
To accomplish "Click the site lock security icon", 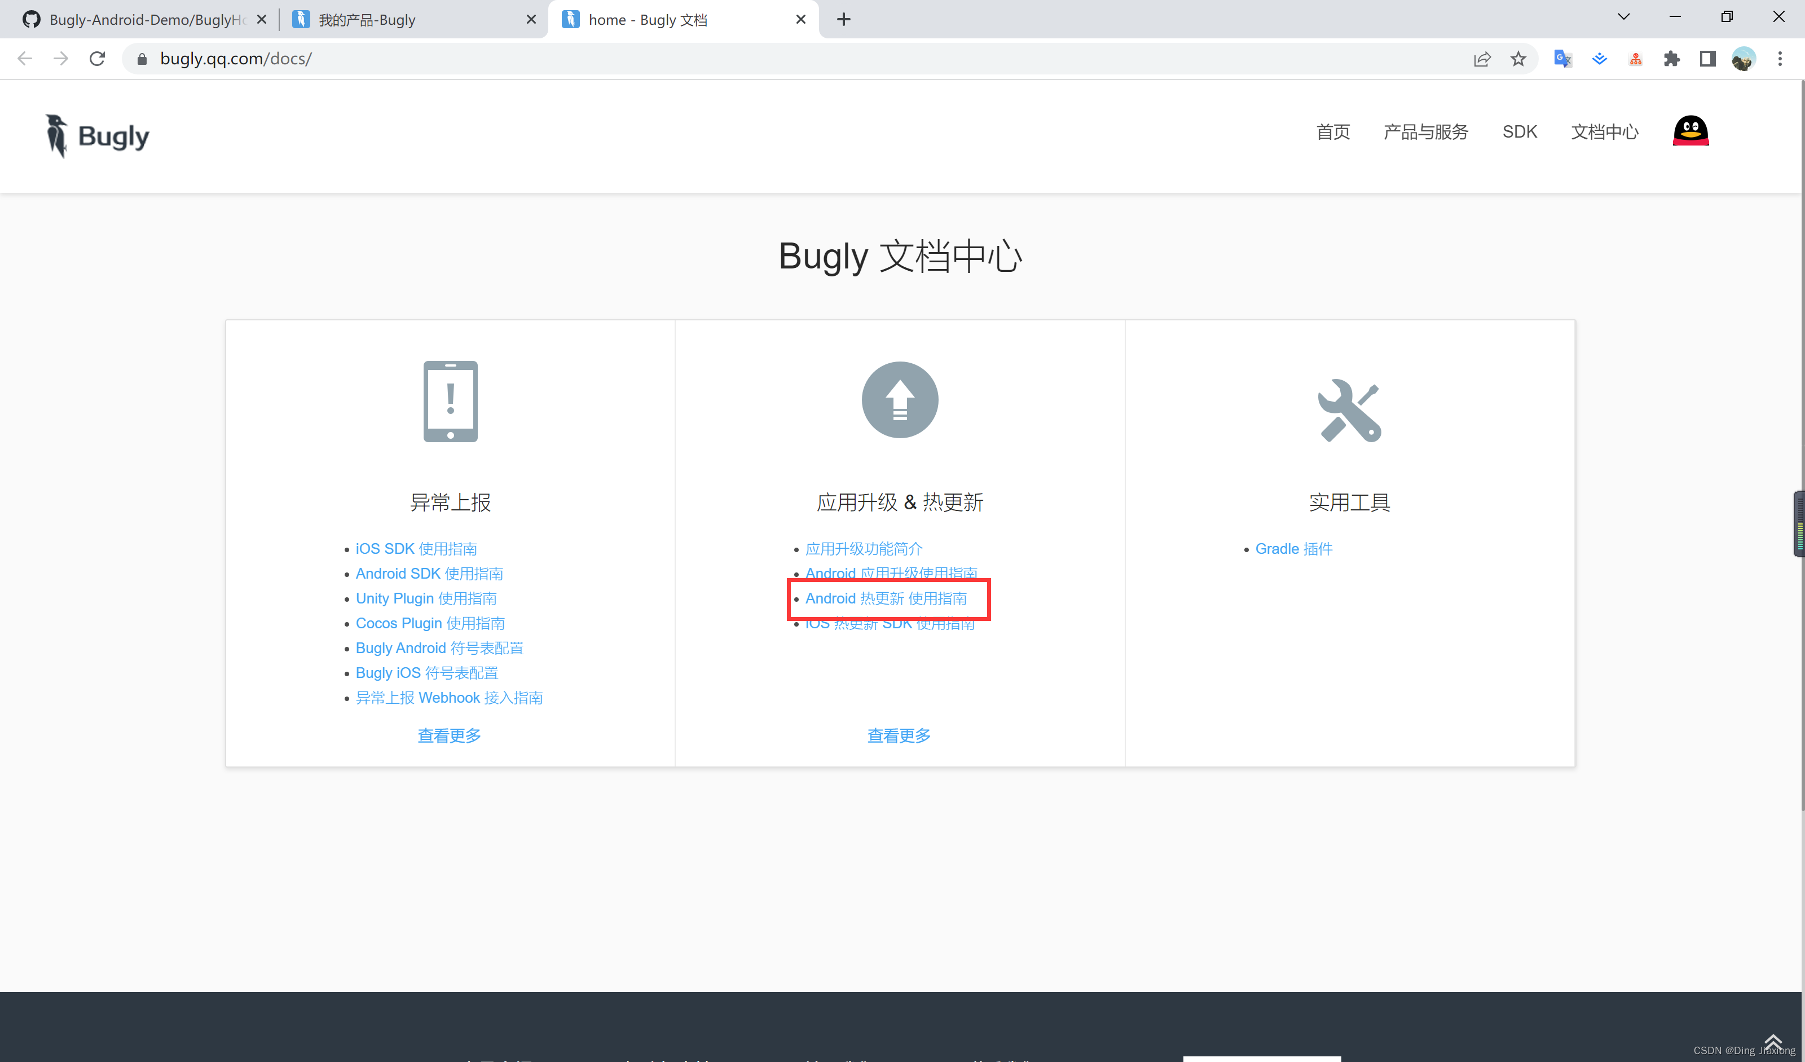I will (x=142, y=59).
